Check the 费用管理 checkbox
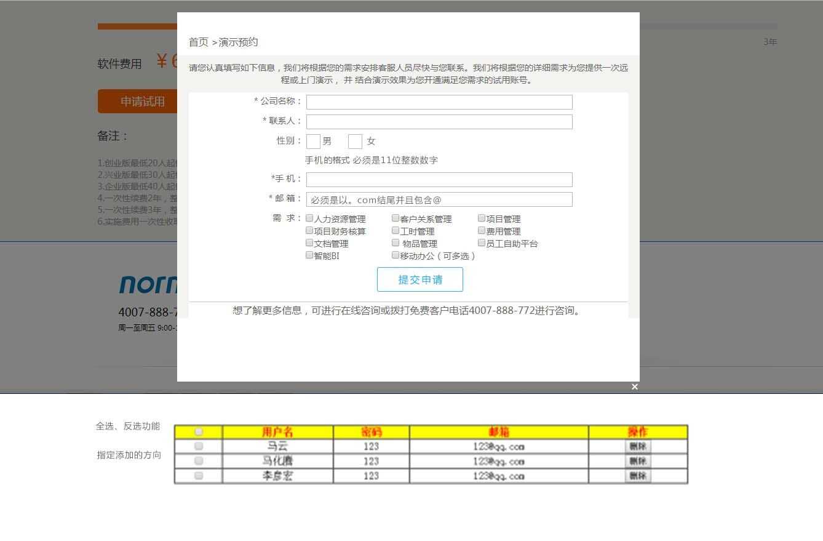Viewport: 823px width, 541px height. [x=482, y=230]
